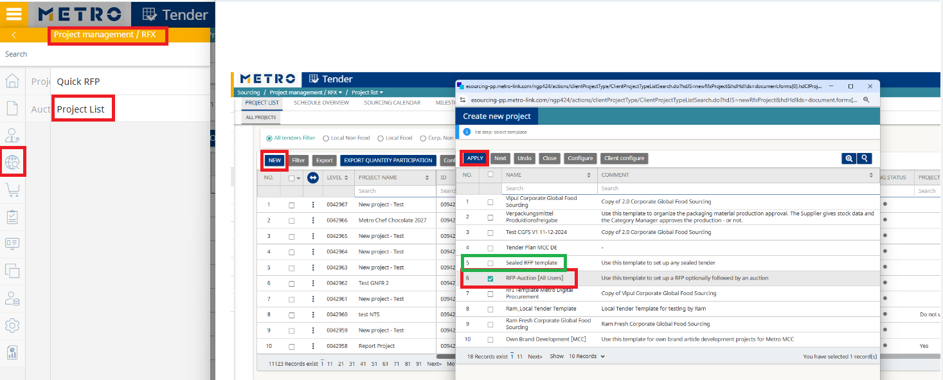Screen dimensions: 943x380
Task: Open the monitor presentation icon in sidebar
Action: click(x=12, y=244)
